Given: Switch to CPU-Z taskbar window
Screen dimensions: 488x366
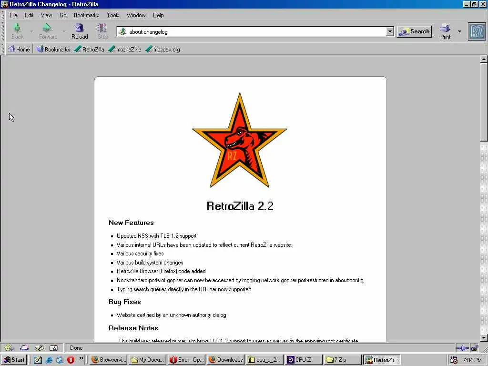Looking at the screenshot, I should point(304,360).
